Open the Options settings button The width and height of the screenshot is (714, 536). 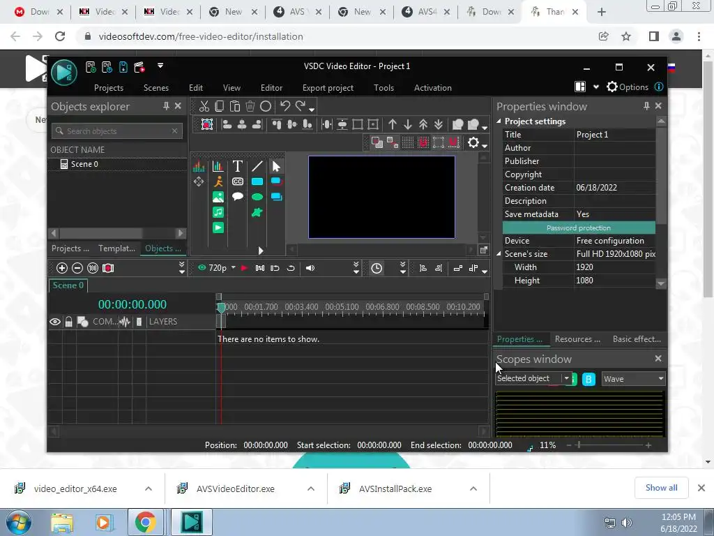(x=628, y=87)
